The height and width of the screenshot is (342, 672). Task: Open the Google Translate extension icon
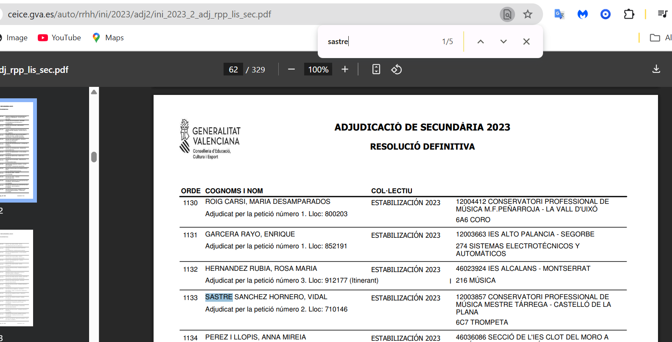tap(559, 14)
